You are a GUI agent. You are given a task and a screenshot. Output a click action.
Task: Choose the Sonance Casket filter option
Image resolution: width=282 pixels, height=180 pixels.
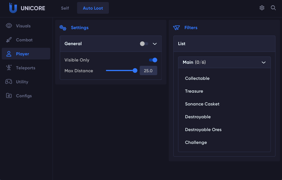tap(202, 104)
